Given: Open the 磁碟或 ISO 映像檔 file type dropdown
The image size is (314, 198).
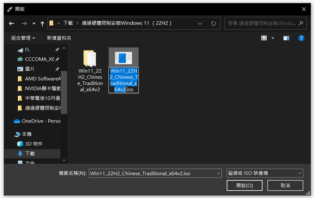Looking at the screenshot, I should 265,173.
